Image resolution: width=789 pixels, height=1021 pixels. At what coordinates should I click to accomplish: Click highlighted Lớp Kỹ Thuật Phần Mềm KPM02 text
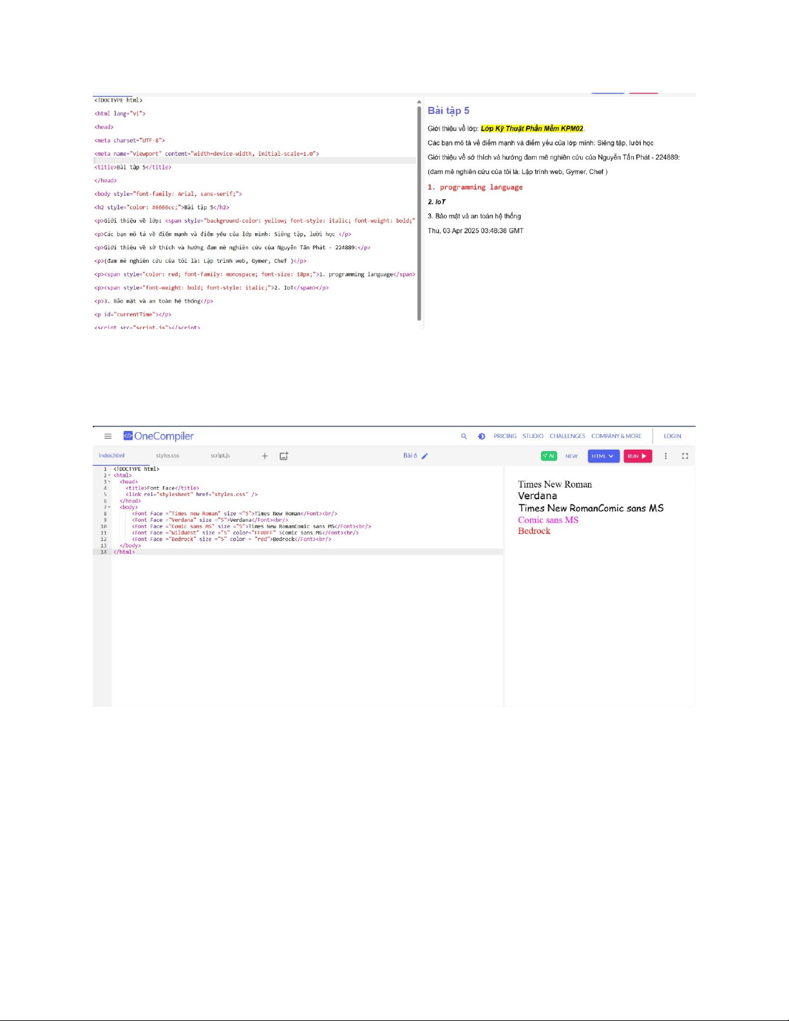(x=532, y=128)
